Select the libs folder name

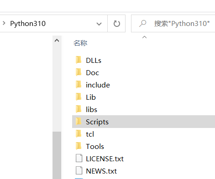pos(91,110)
